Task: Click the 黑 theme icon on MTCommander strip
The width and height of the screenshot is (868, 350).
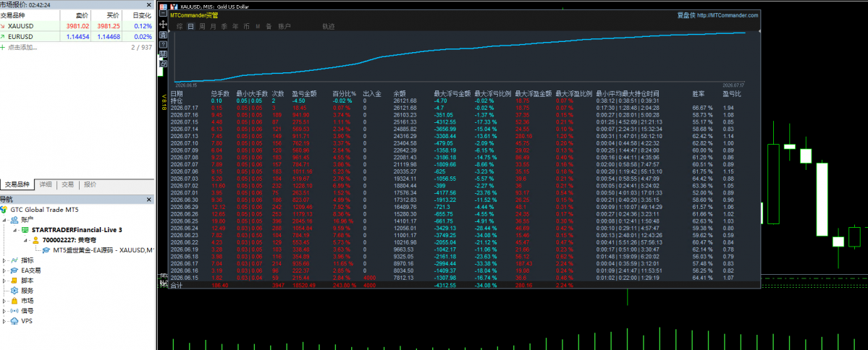Action: click(x=164, y=54)
